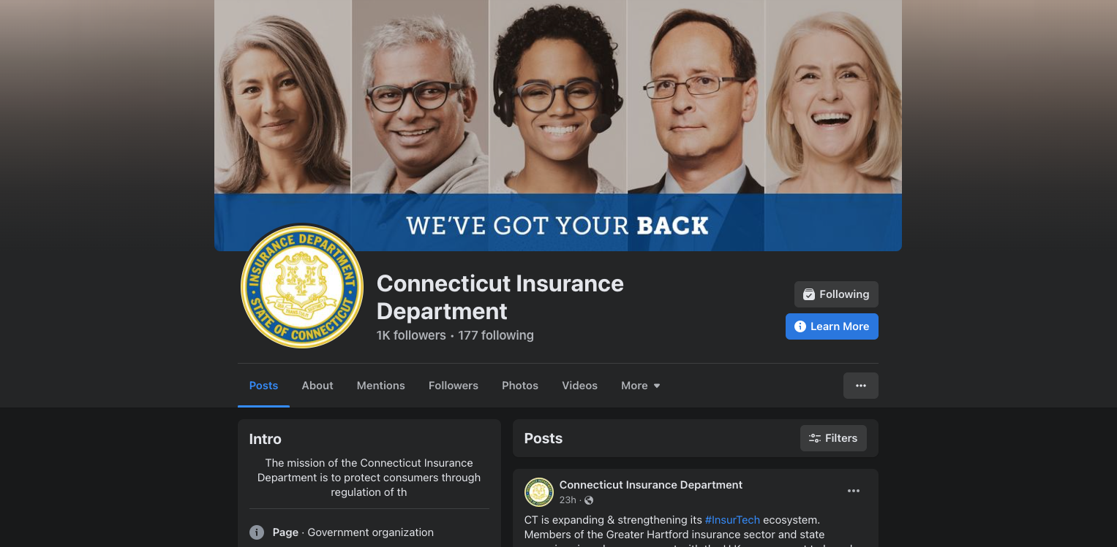This screenshot has height=547, width=1117.
Task: Open the Connecticut Insurance Department profile picture
Action: 302,286
